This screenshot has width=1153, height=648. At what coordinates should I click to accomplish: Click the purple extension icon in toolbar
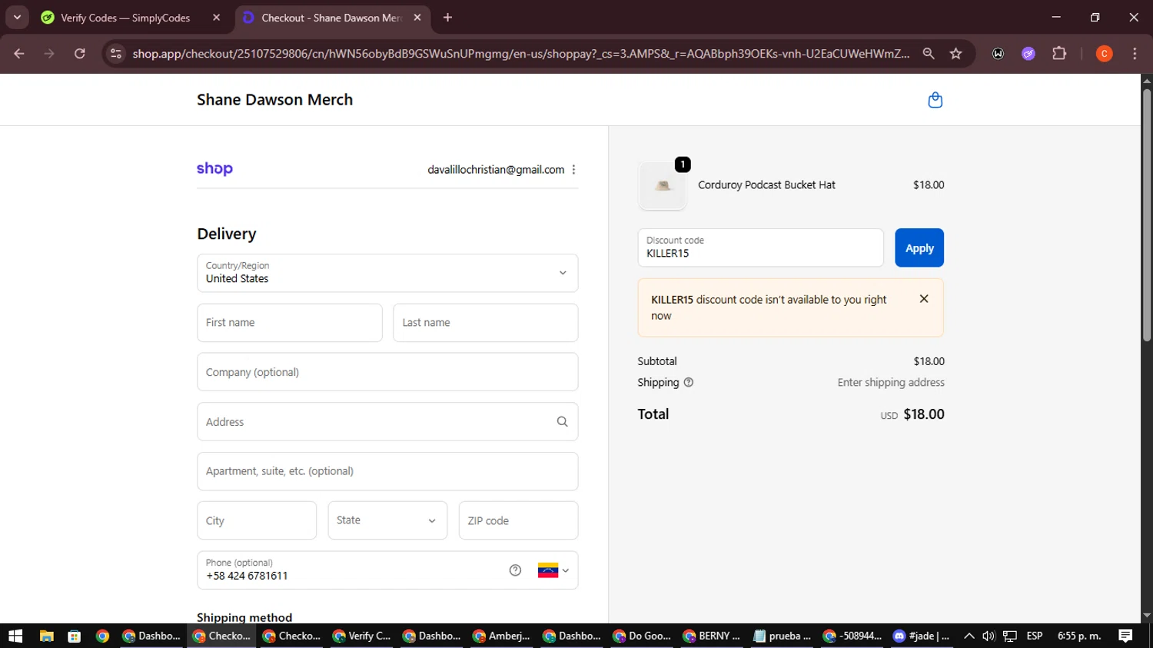1028,54
